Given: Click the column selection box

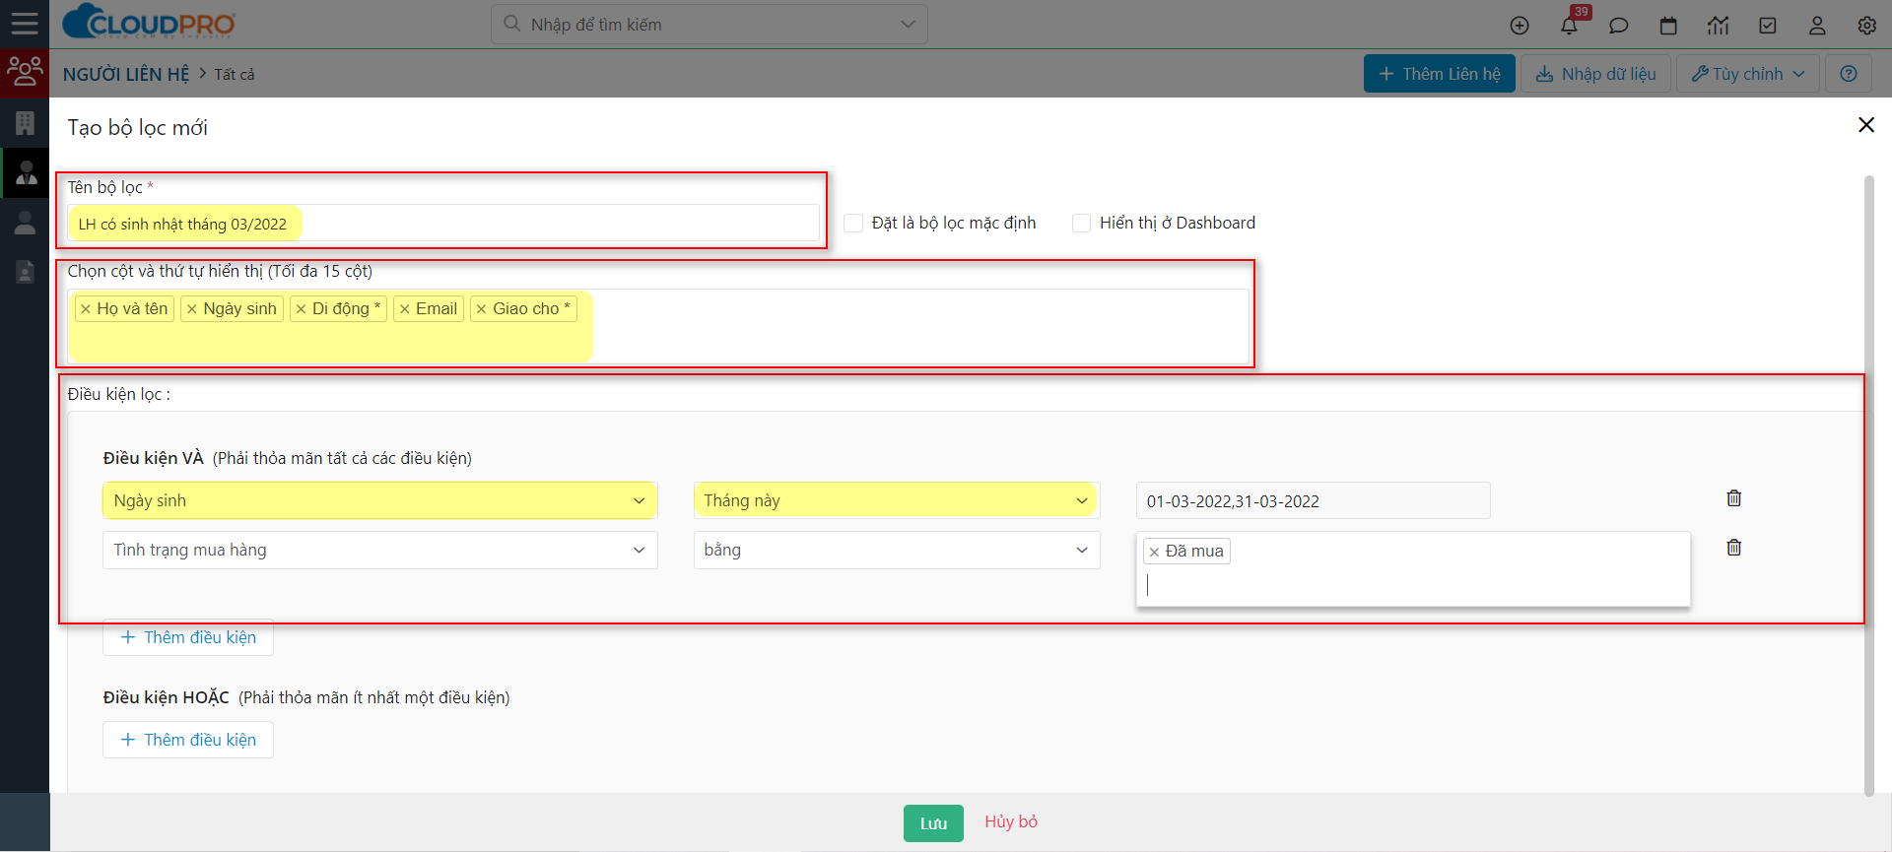Looking at the screenshot, I should (x=658, y=326).
